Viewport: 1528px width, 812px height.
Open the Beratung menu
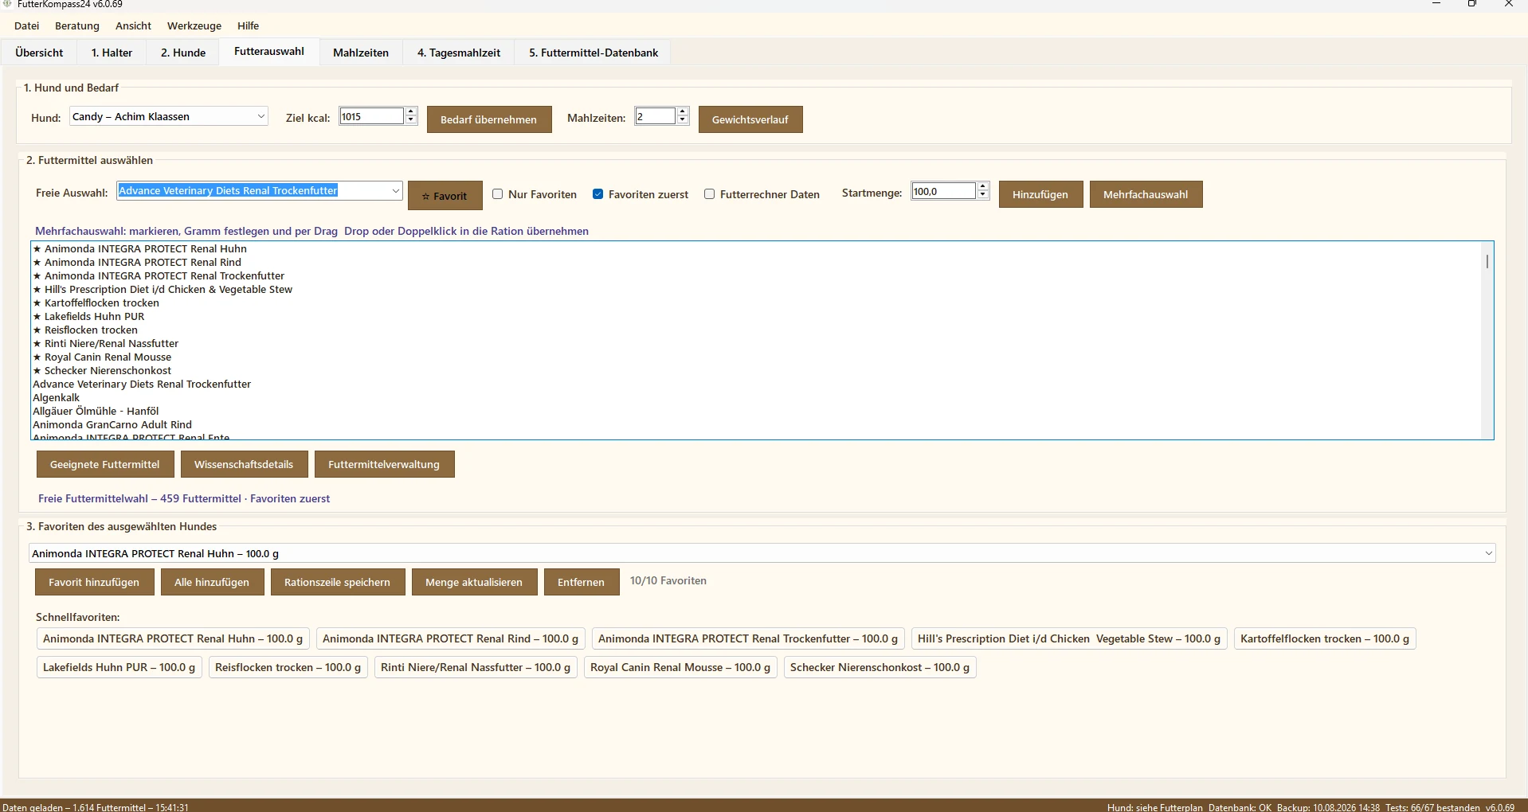77,25
